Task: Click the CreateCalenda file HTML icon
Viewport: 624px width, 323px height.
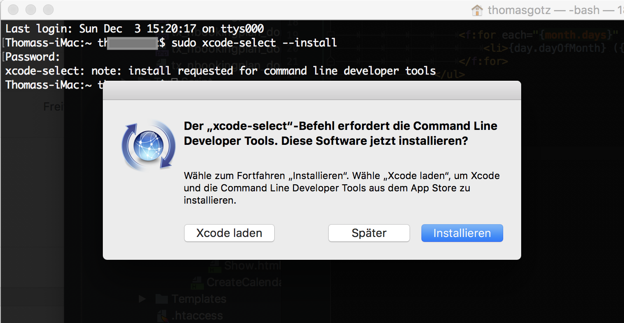Action: point(197,282)
